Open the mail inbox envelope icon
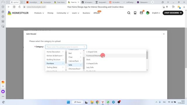Screen dimensions: 187x105 pyautogui.click(x=141, y=13)
